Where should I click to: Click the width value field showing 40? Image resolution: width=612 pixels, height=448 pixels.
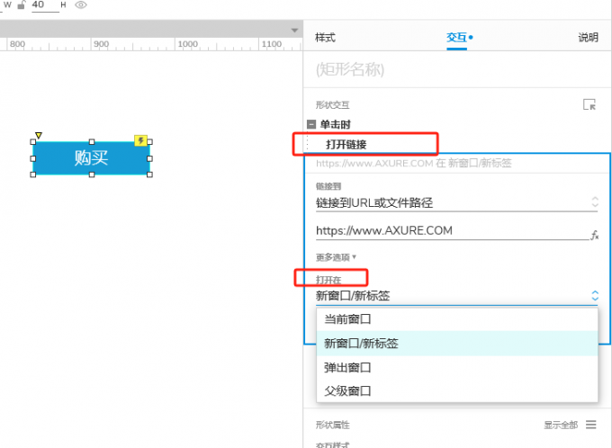(45, 5)
